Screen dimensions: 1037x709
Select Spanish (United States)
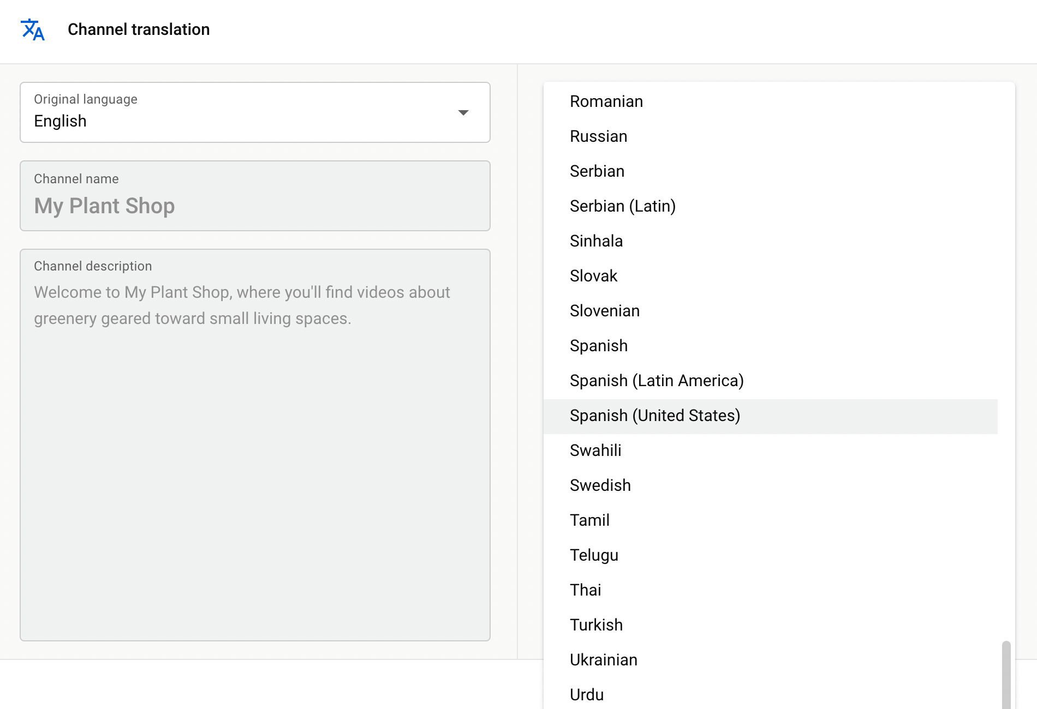click(770, 416)
